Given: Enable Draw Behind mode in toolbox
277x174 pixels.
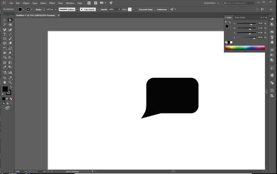Looking at the screenshot, I should point(7,103).
